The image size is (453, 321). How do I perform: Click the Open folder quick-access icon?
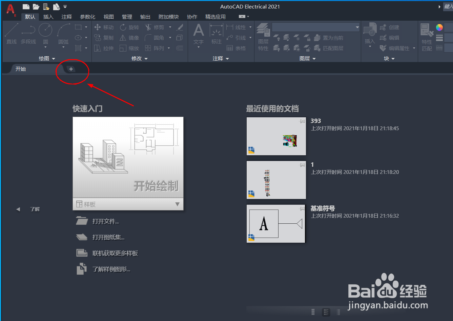click(x=36, y=6)
